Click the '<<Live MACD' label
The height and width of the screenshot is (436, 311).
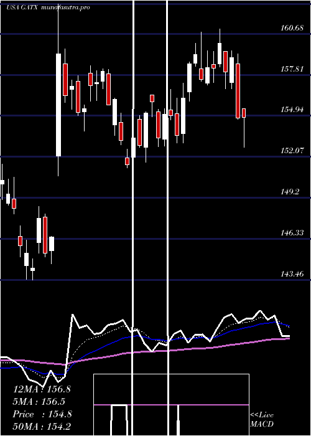262,420
